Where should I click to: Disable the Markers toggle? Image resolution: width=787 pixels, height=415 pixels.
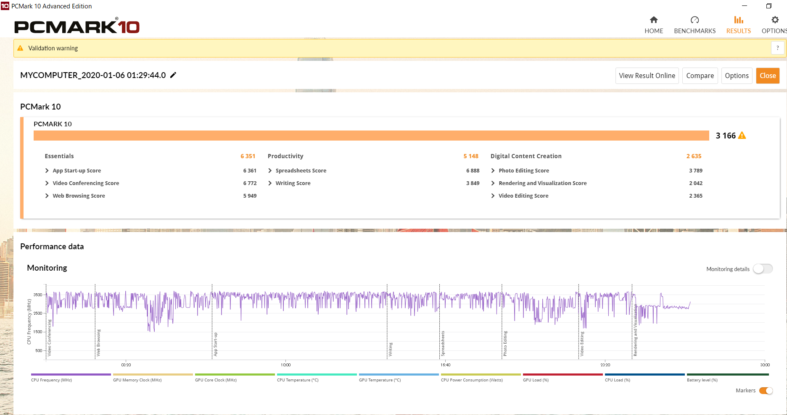click(x=766, y=391)
